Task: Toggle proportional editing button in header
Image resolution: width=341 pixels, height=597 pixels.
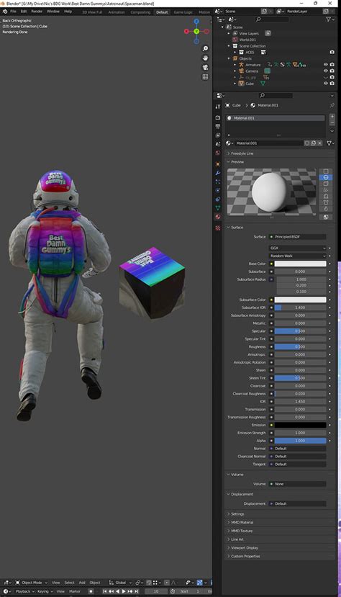Action: pos(166,583)
